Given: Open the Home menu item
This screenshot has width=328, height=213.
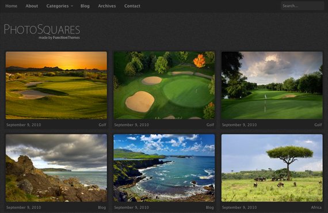Looking at the screenshot, I should (12, 6).
